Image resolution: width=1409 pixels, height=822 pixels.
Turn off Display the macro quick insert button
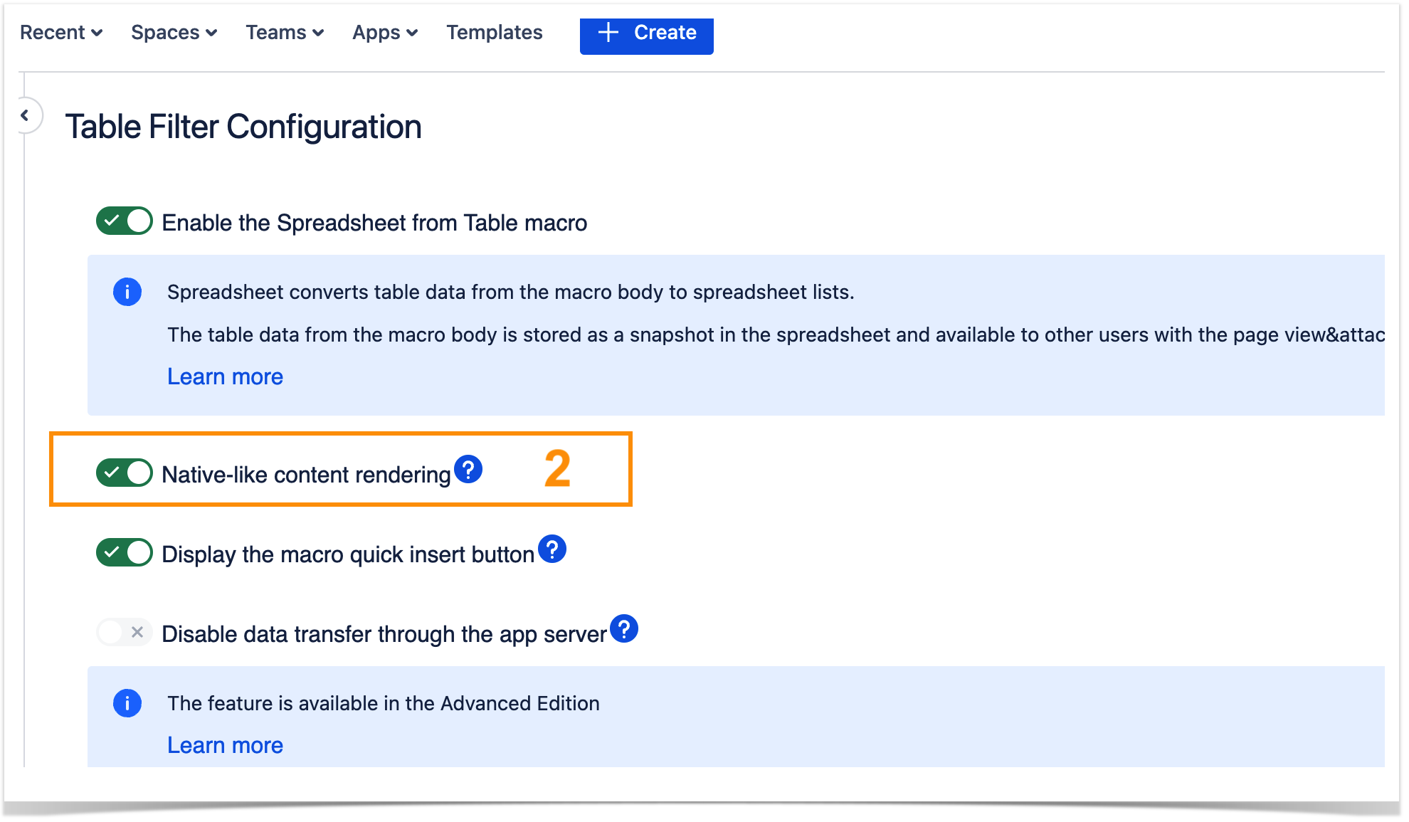click(125, 553)
